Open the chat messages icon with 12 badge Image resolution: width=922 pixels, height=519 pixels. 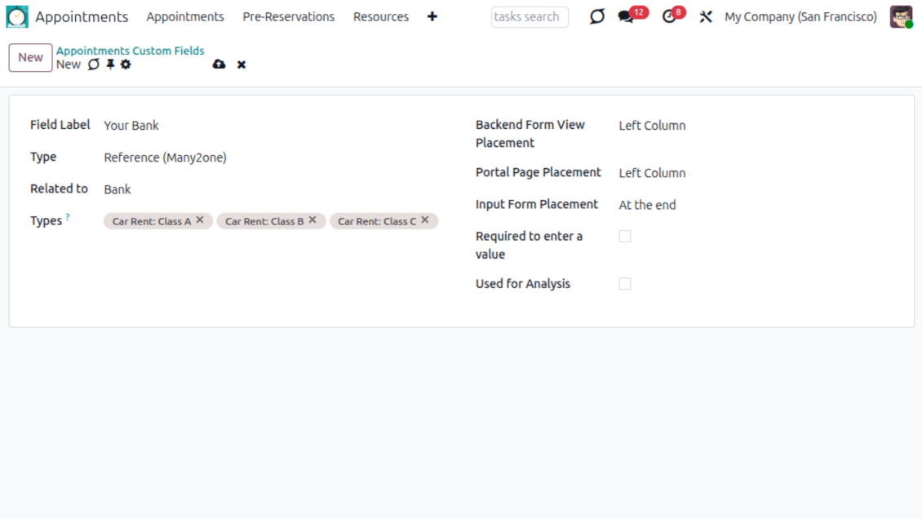[x=626, y=17]
